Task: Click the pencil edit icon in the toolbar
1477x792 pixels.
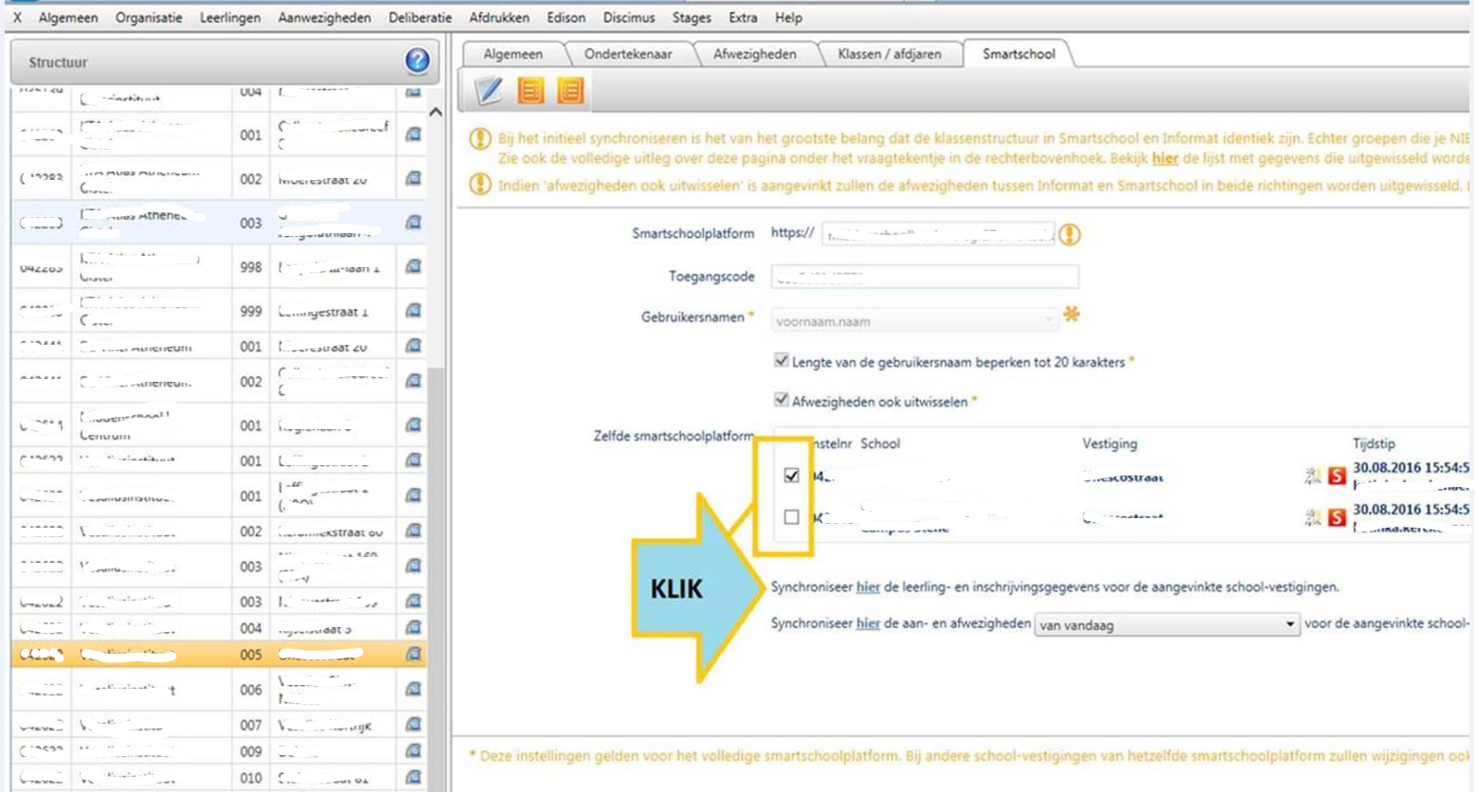Action: tap(488, 91)
